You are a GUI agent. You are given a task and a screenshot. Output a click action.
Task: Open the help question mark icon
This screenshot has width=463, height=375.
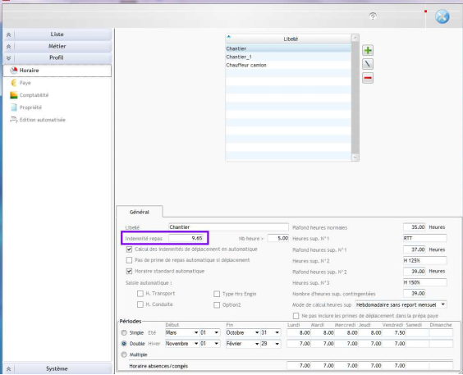click(x=373, y=16)
